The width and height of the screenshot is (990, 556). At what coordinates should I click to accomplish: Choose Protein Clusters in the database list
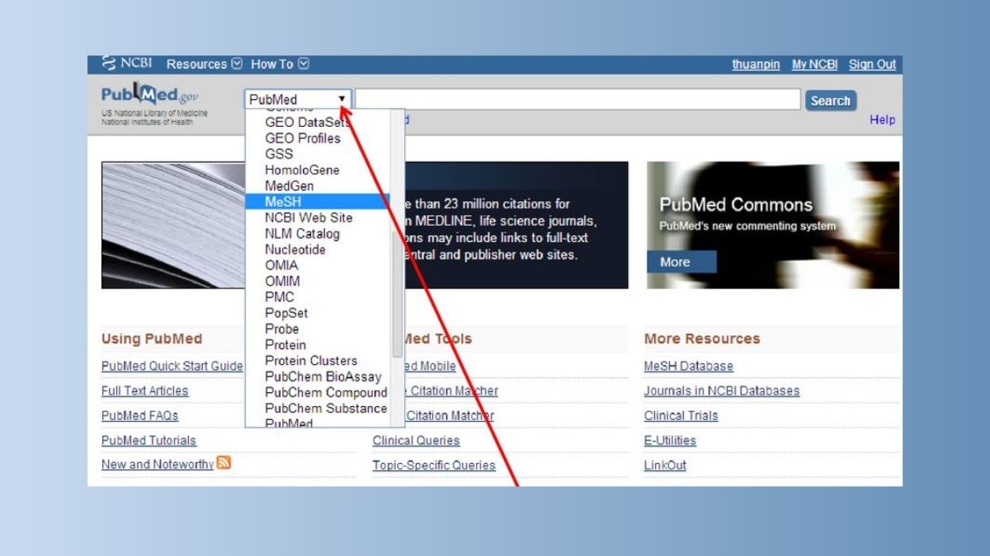tap(311, 361)
